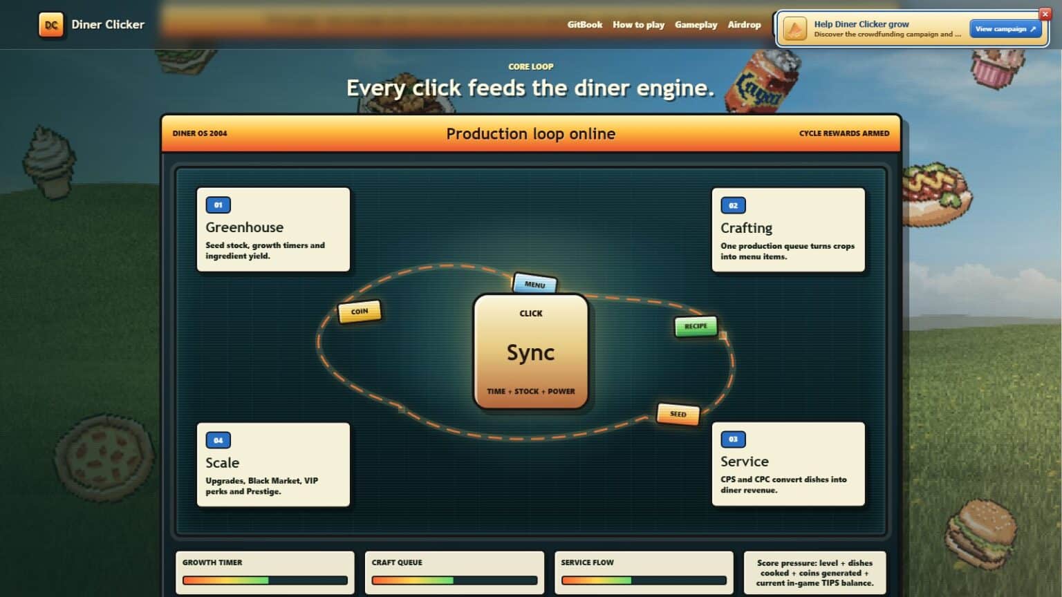Click the floating pink cupcake
This screenshot has width=1062, height=597.
point(996,68)
